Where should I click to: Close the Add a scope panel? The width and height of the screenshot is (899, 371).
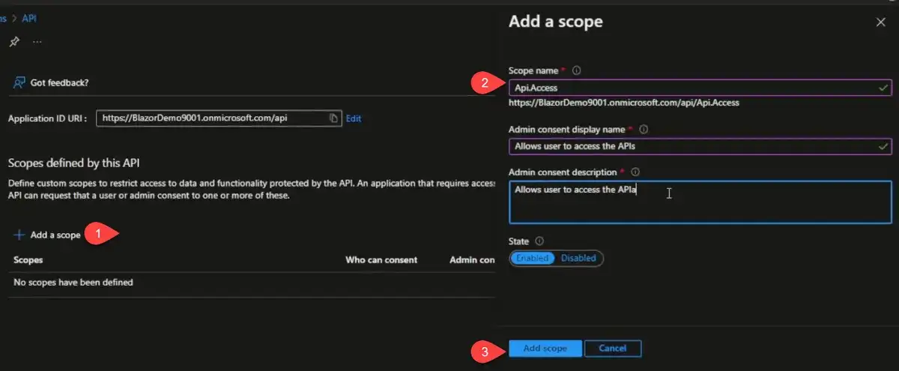[x=881, y=22]
